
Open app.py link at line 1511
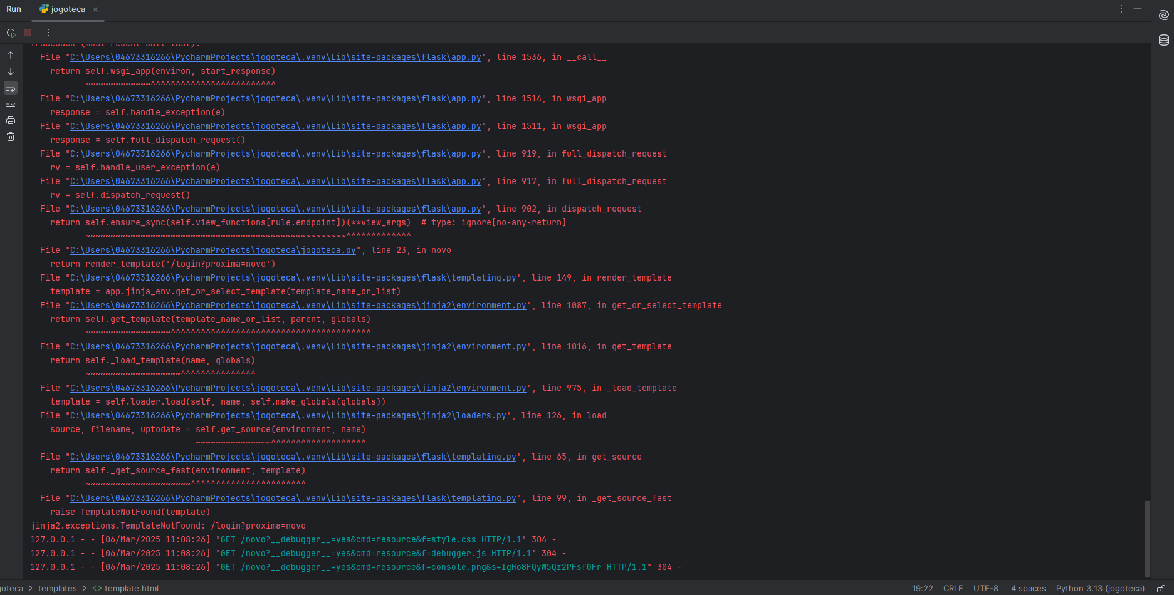pyautogui.click(x=276, y=127)
